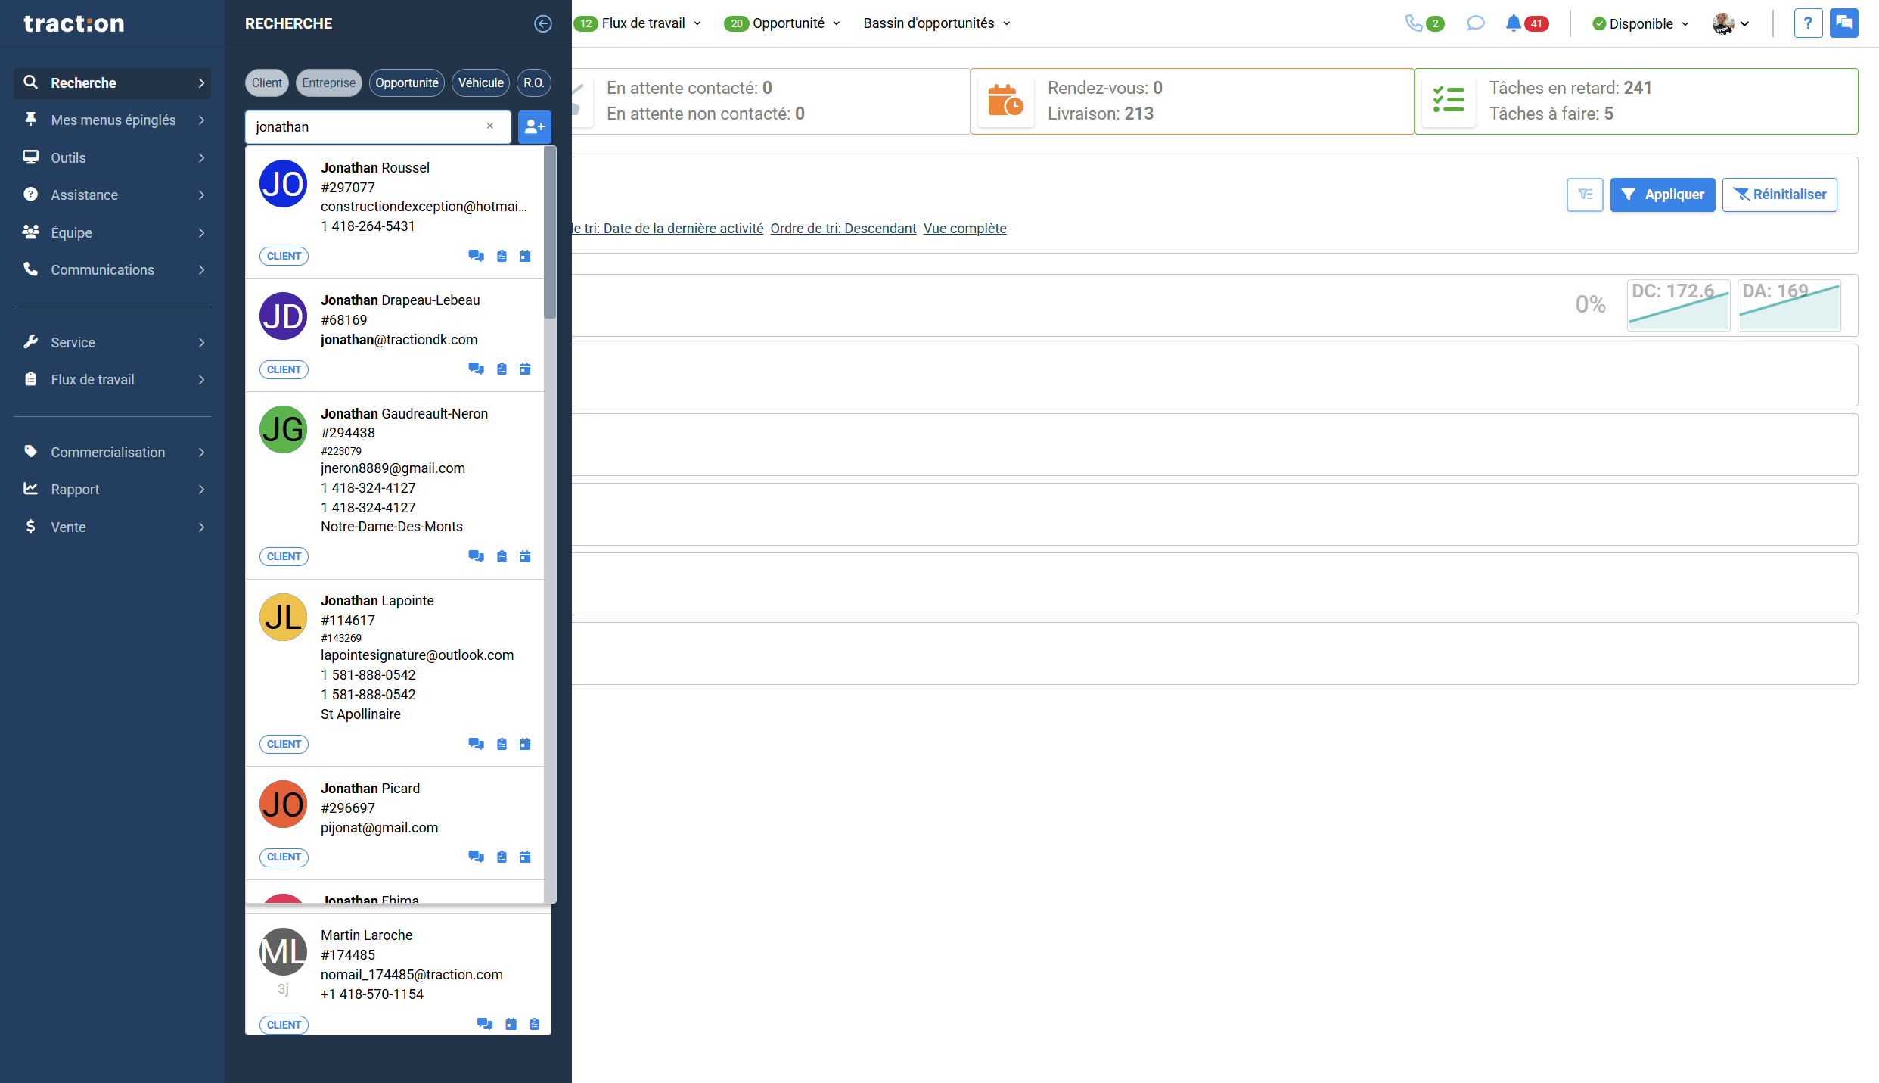
Task: Toggle the Véhicule search filter chip
Action: [480, 83]
